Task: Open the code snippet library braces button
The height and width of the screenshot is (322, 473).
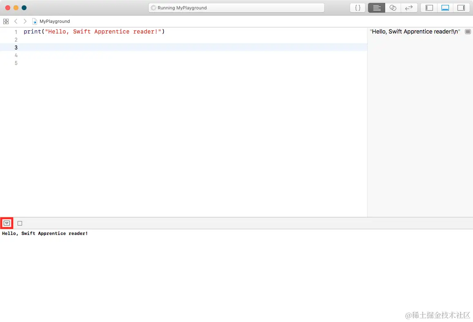Action: 357,8
